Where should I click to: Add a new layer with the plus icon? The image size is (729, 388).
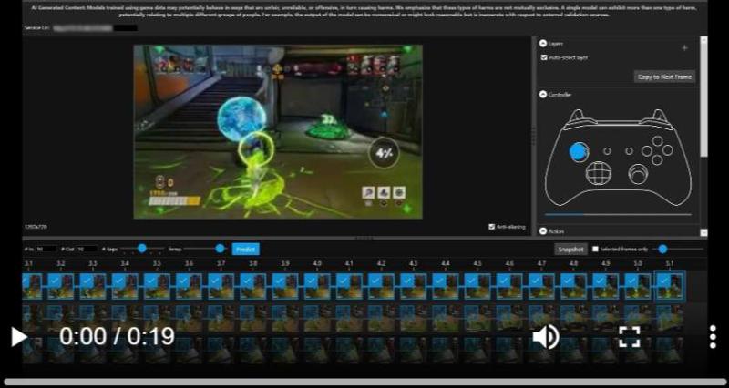(x=684, y=48)
